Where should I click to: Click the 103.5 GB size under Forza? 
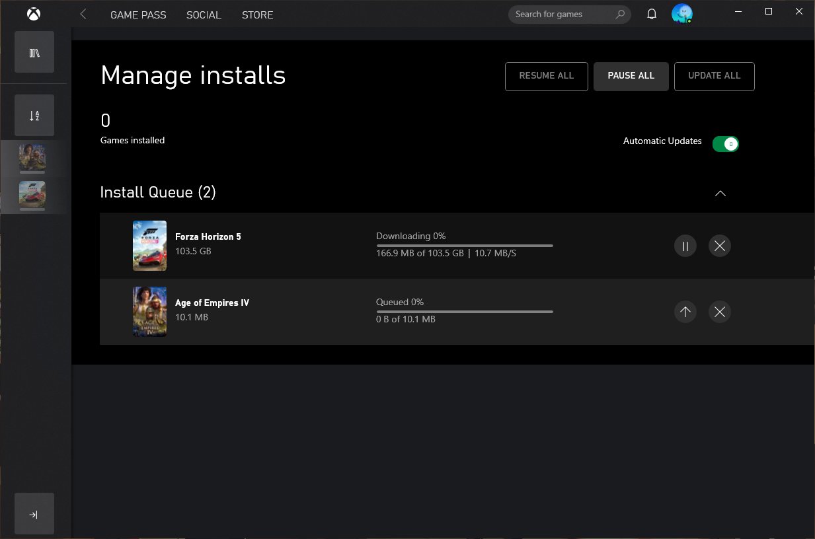coord(193,252)
